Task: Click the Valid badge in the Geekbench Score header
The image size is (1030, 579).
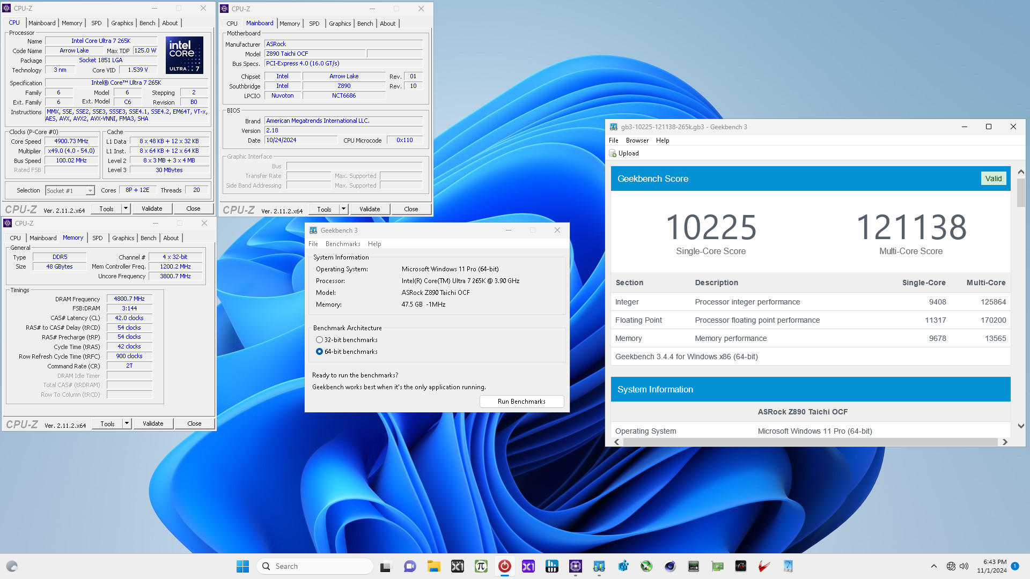Action: coord(994,179)
